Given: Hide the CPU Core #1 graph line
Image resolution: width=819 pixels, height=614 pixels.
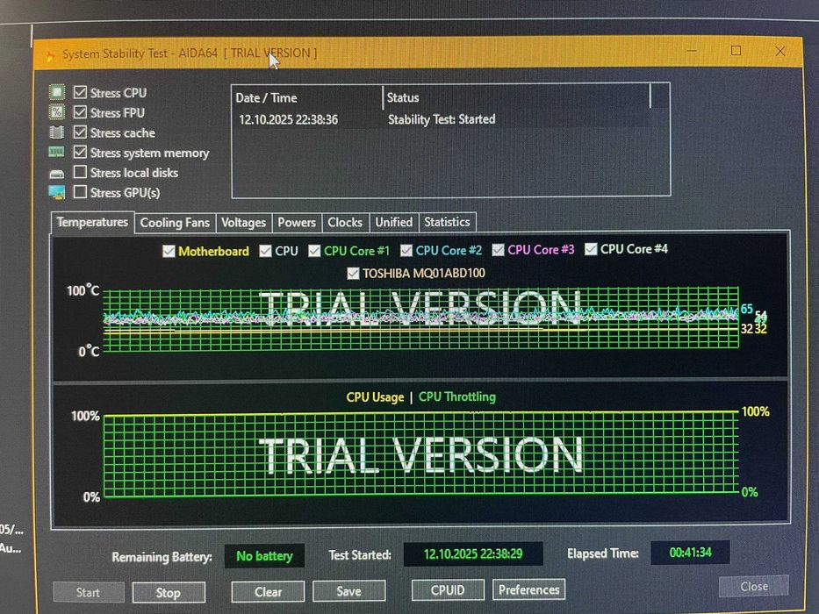Looking at the screenshot, I should (x=314, y=251).
